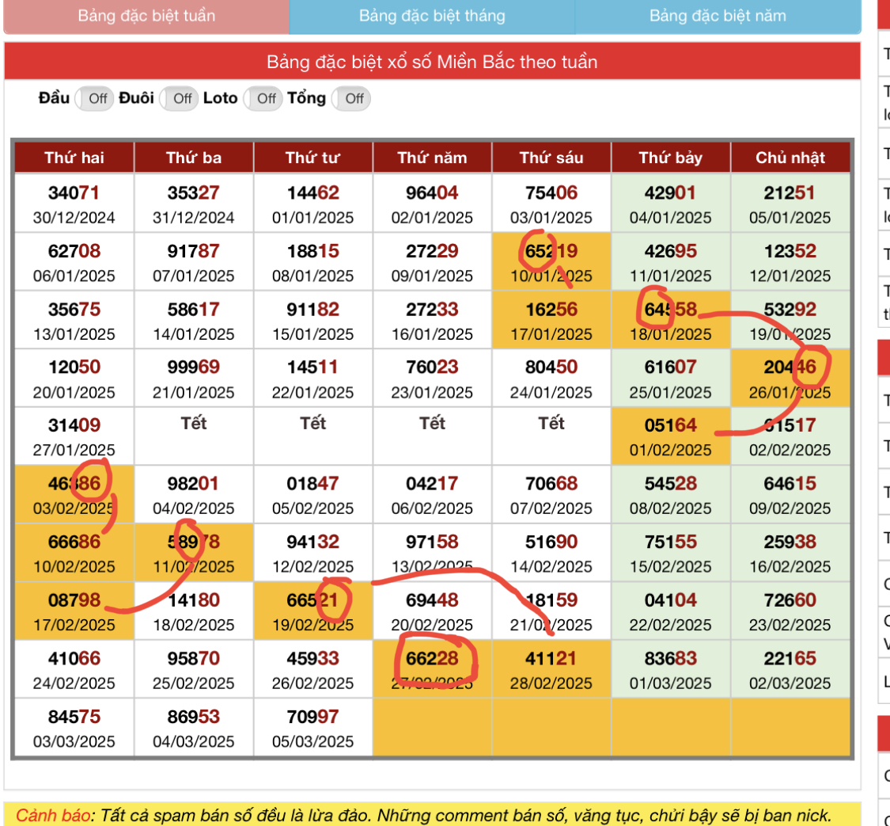Viewport: 890px width, 826px height.
Task: Select the 34071 result for 30/12/2024
Action: pyautogui.click(x=74, y=204)
